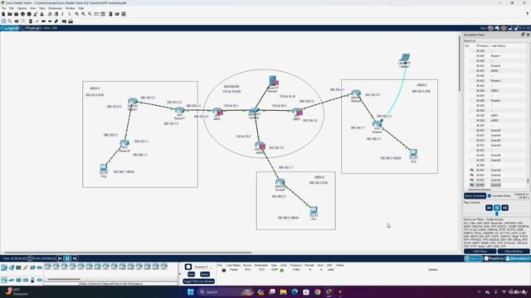Select the Connections lightning bolt category

(26, 267)
